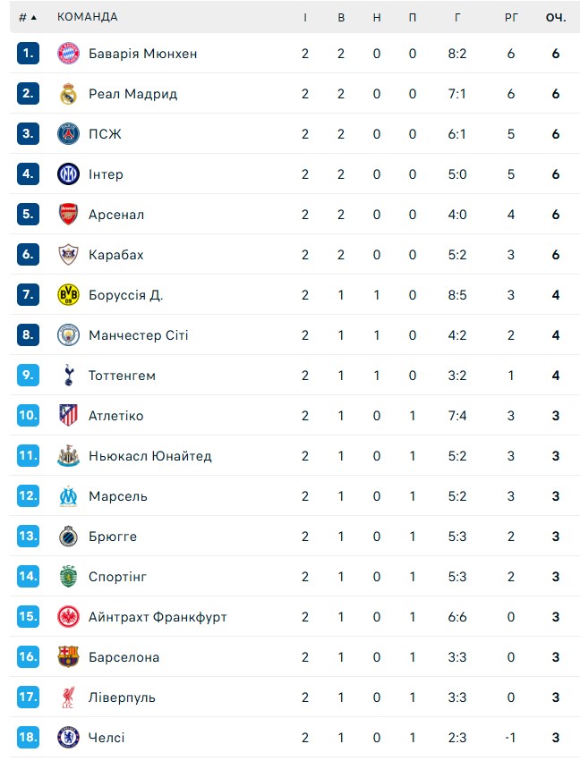
Task: Click the PSG club logo
Action: click(x=69, y=134)
